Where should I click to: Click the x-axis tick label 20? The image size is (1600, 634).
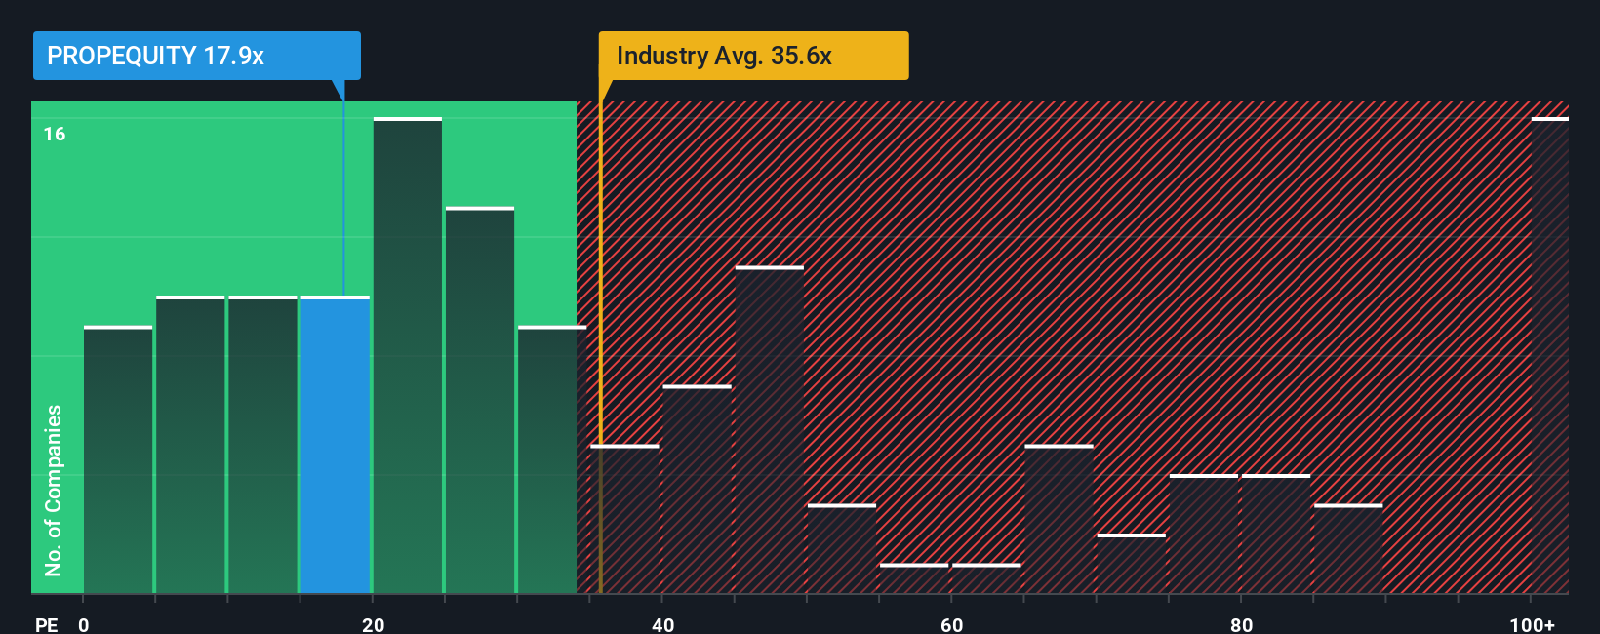373,624
